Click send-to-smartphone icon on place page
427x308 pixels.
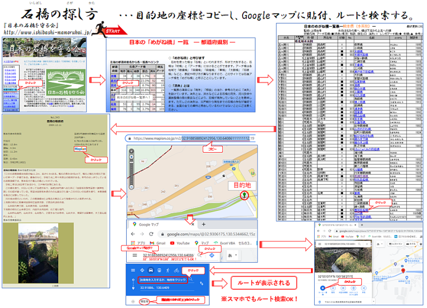coord(353,288)
